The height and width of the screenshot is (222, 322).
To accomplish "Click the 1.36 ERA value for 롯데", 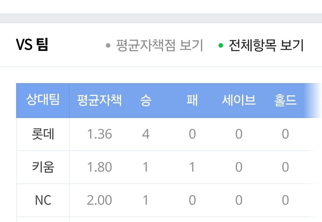I will click(99, 134).
